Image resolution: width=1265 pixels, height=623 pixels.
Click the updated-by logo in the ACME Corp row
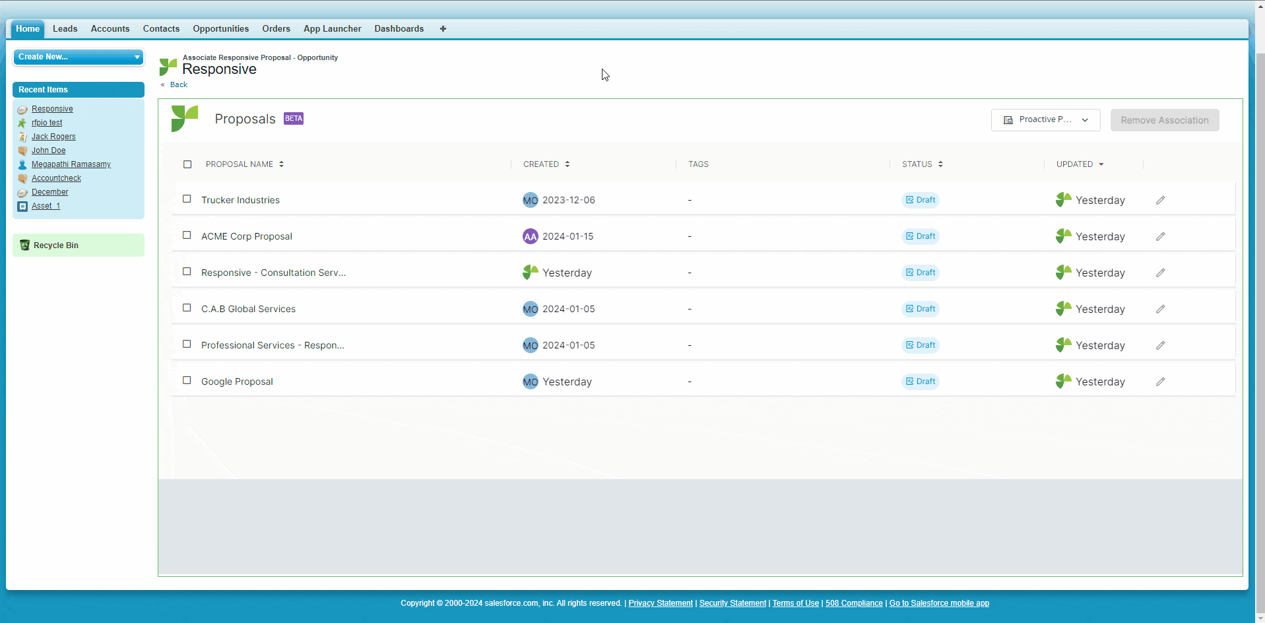1064,236
